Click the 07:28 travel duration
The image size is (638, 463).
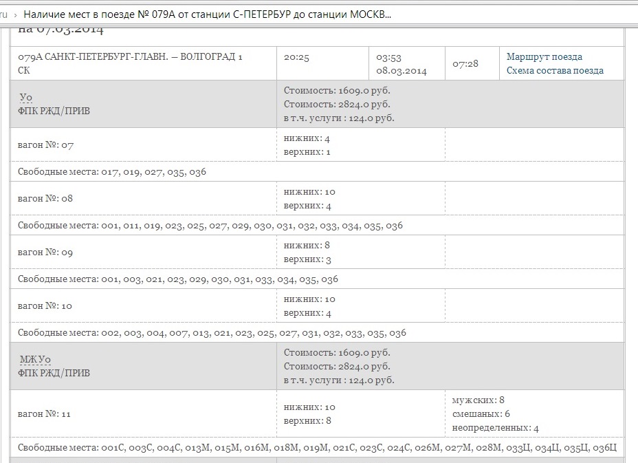tap(465, 64)
